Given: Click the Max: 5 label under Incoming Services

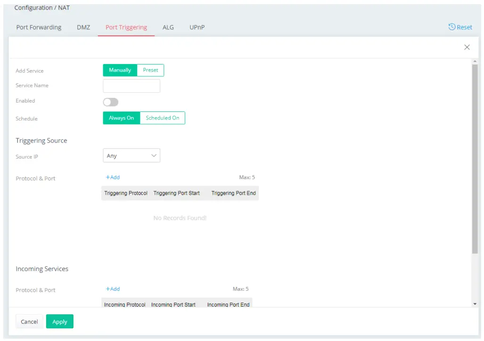Looking at the screenshot, I should coord(240,289).
